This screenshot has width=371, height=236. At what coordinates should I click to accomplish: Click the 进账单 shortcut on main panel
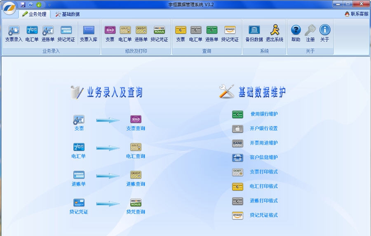pos(79,179)
